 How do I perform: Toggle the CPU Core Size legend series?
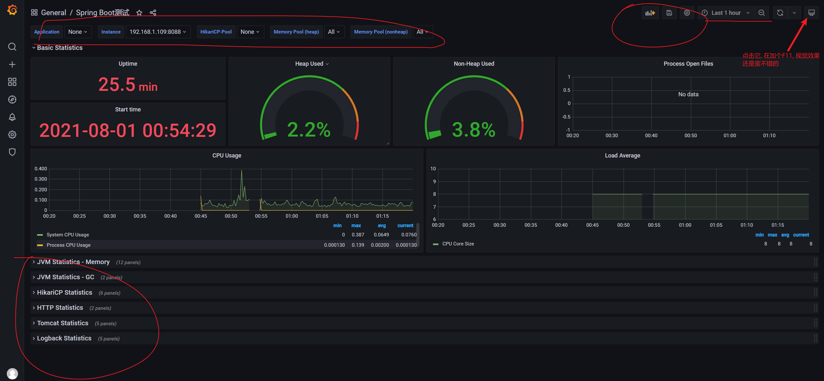tap(458, 244)
